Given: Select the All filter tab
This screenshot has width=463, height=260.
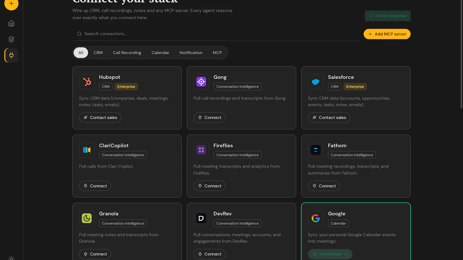Looking at the screenshot, I should pyautogui.click(x=81, y=53).
